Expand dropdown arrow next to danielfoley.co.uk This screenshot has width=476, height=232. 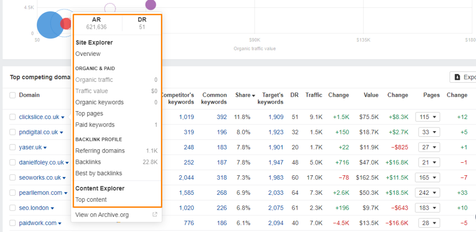tap(67, 163)
